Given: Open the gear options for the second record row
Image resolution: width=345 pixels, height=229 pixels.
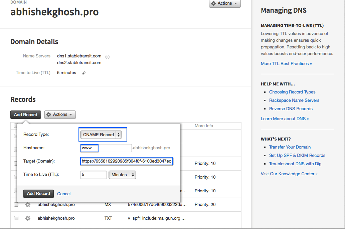Looking at the screenshot, I should 28,150.
